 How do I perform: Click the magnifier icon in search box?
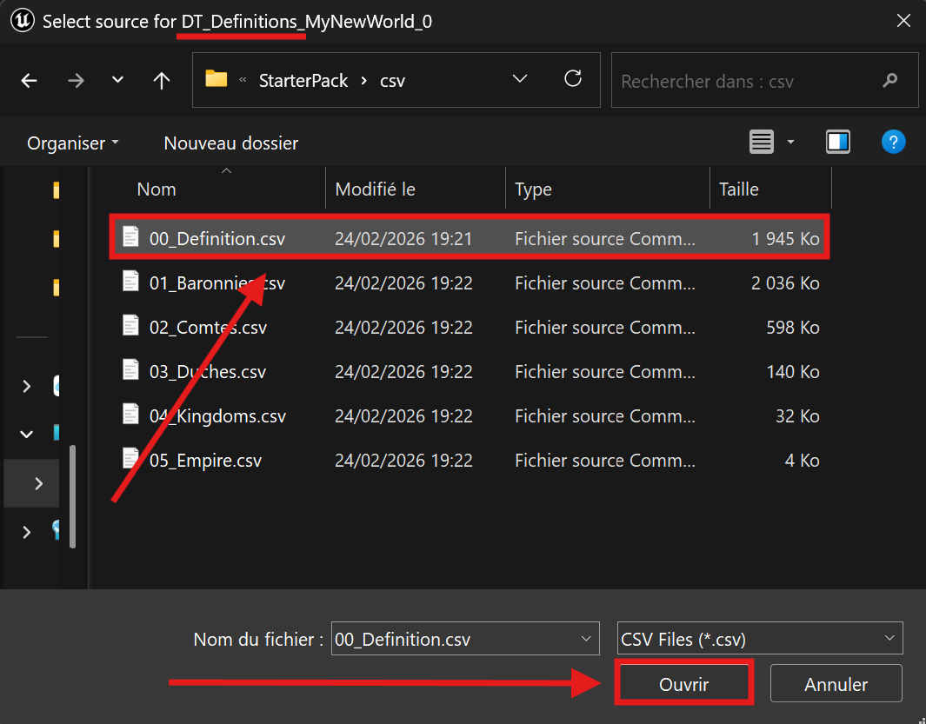click(890, 80)
